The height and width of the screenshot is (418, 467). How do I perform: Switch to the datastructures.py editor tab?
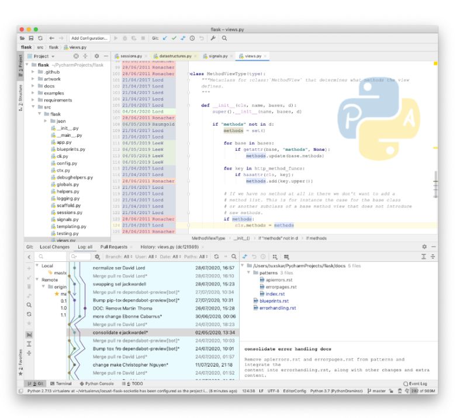pyautogui.click(x=175, y=56)
